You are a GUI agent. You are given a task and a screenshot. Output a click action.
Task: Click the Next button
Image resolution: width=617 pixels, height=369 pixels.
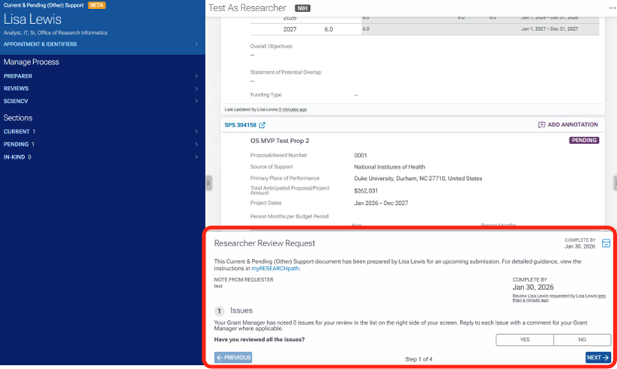[x=597, y=358]
